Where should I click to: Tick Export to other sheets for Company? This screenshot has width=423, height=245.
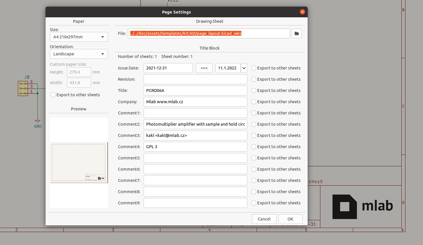(254, 102)
